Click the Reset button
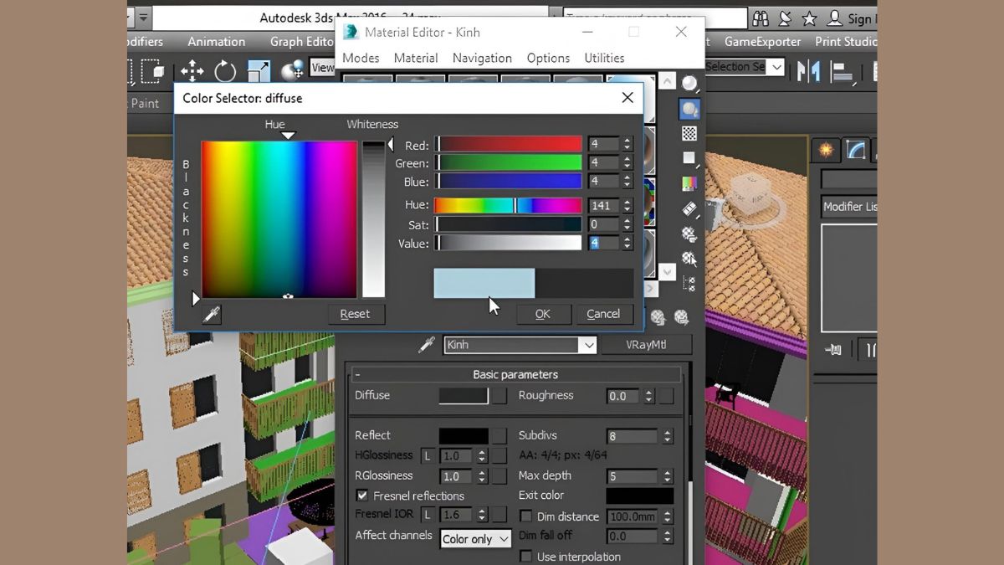The width and height of the screenshot is (1004, 565). click(355, 314)
